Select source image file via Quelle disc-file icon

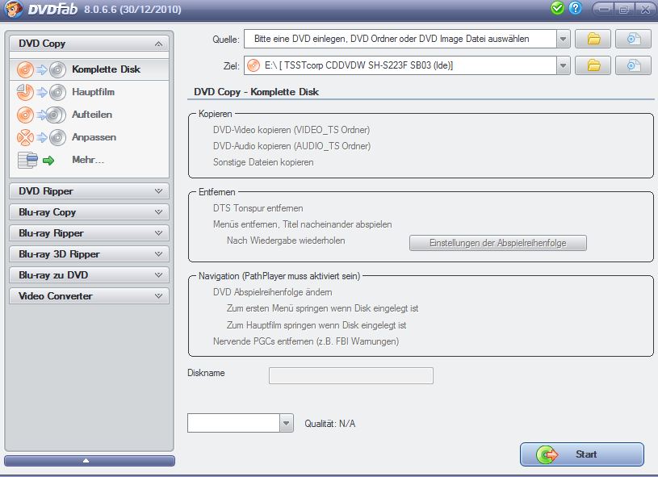coord(633,39)
